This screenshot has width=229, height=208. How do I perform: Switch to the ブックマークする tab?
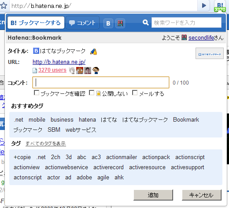pyautogui.click(x=36, y=22)
